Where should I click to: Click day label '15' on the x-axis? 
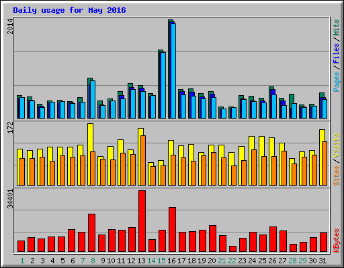(161, 261)
